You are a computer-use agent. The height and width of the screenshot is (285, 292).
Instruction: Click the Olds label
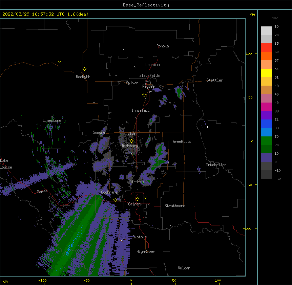pos(131,133)
